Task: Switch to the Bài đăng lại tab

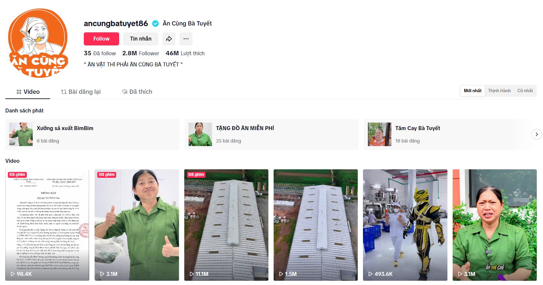Action: (x=81, y=92)
